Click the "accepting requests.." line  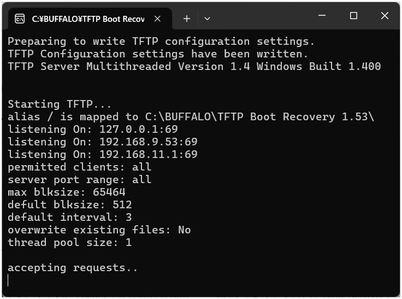pyautogui.click(x=73, y=268)
